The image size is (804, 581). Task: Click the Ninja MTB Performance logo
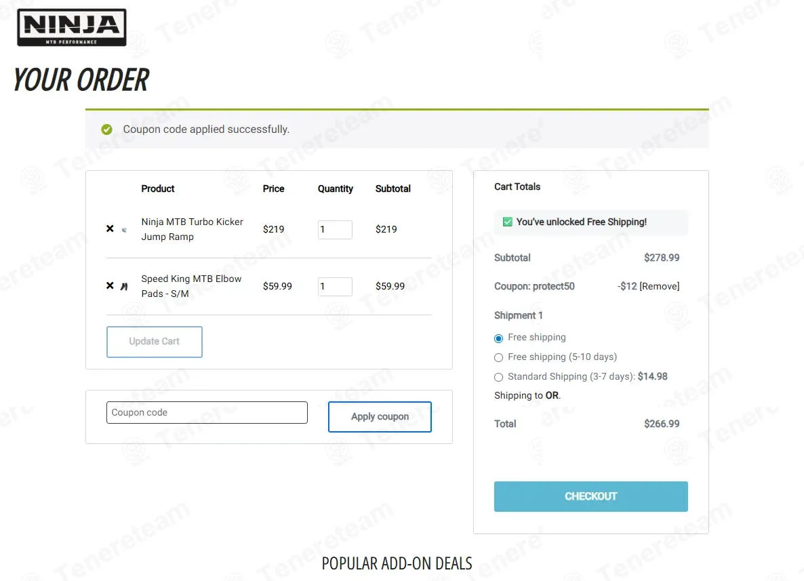coord(71,27)
